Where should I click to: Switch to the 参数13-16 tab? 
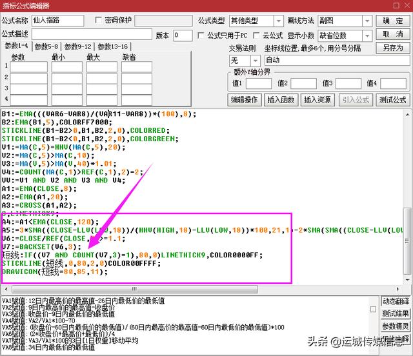coord(113,46)
